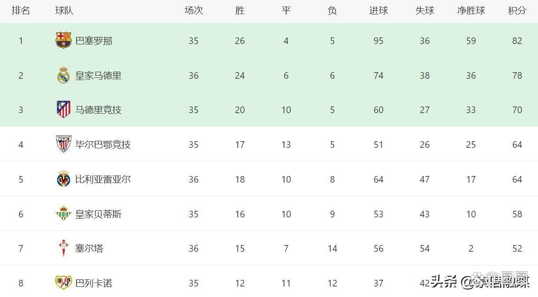Click the 排名 column header

[21, 11]
